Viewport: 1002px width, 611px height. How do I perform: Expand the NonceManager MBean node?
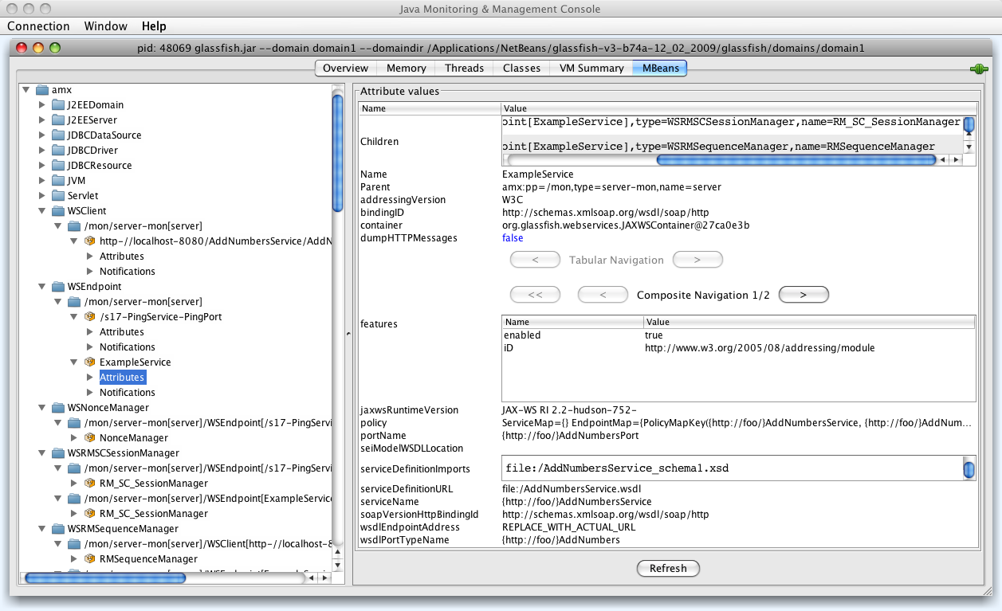(74, 438)
